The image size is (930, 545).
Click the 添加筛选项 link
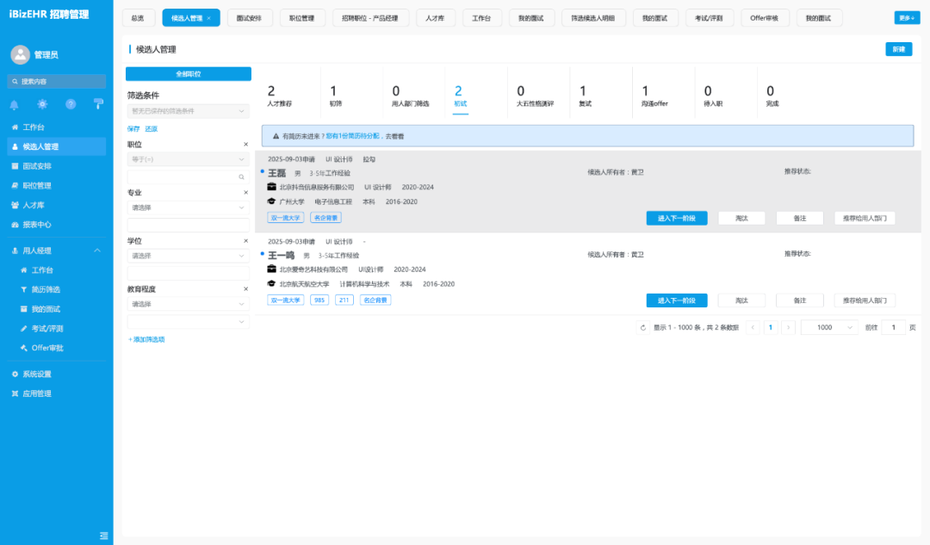tap(146, 340)
